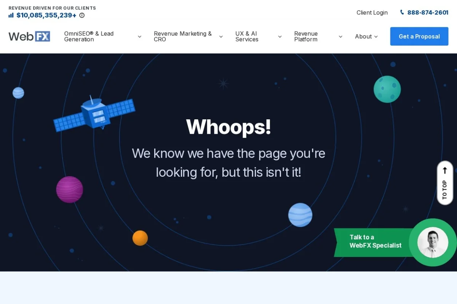Open OmniSEO & Lead Generation menu

pyautogui.click(x=89, y=36)
